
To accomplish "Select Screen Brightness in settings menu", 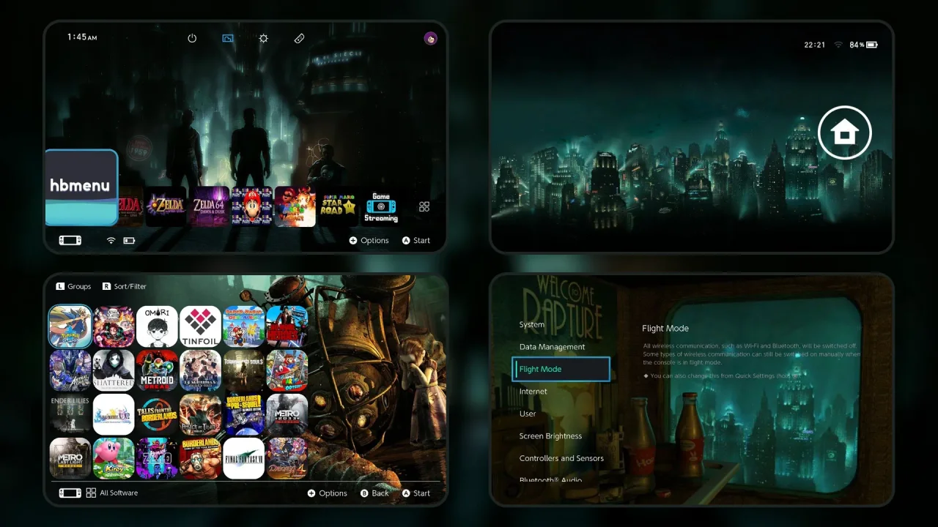I will click(x=550, y=436).
